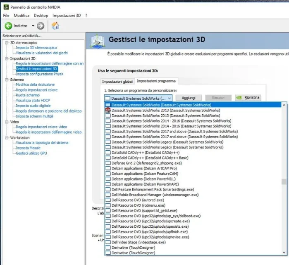This screenshot has width=289, height=265.
Task: Collapse the Workstation tree node
Action: coord(7,137)
